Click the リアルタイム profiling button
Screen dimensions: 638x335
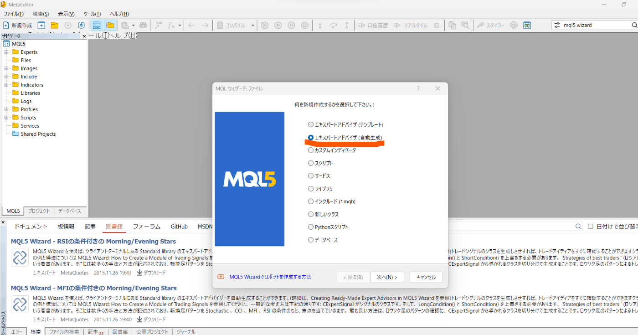(411, 26)
